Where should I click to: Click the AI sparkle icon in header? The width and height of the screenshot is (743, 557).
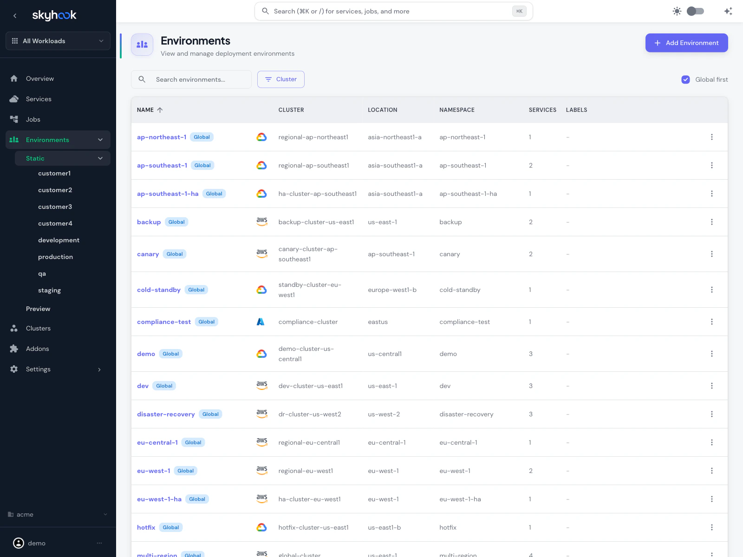(x=728, y=11)
